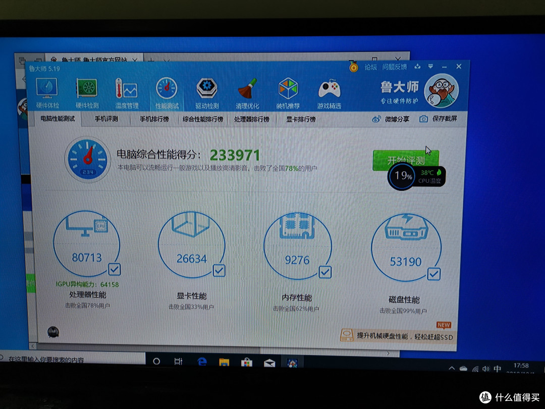Switch to 手机评测 tab
The width and height of the screenshot is (545, 409).
click(x=106, y=119)
